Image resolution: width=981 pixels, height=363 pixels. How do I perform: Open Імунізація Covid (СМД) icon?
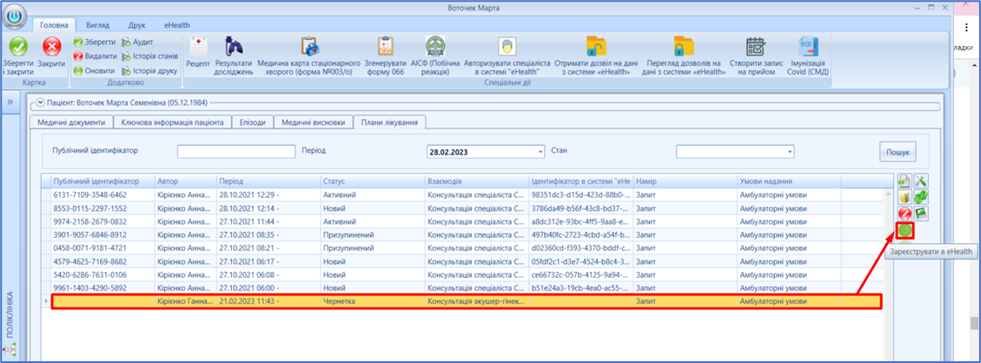click(x=808, y=47)
